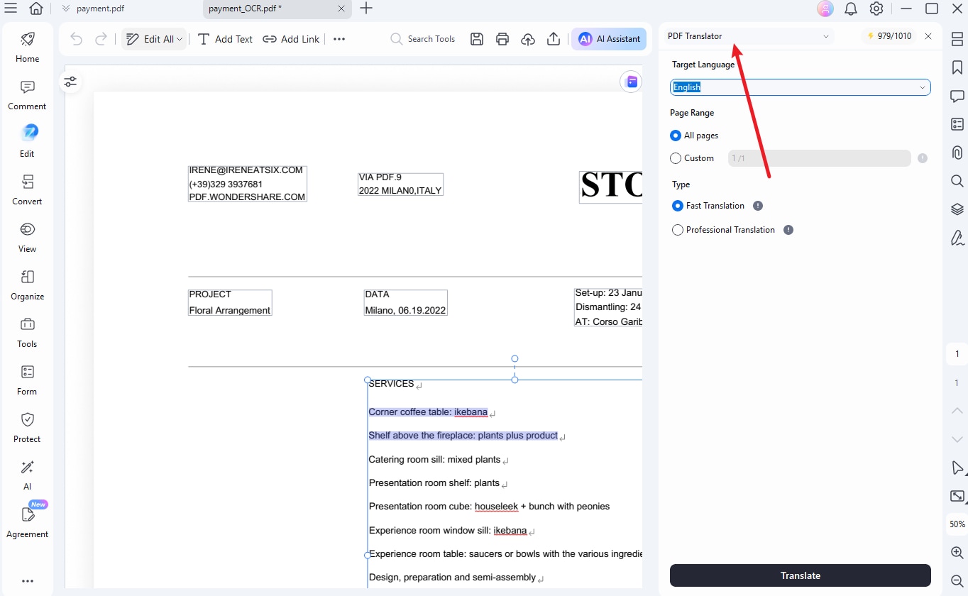This screenshot has height=596, width=968.
Task: Select the All pages radio button
Action: click(676, 136)
